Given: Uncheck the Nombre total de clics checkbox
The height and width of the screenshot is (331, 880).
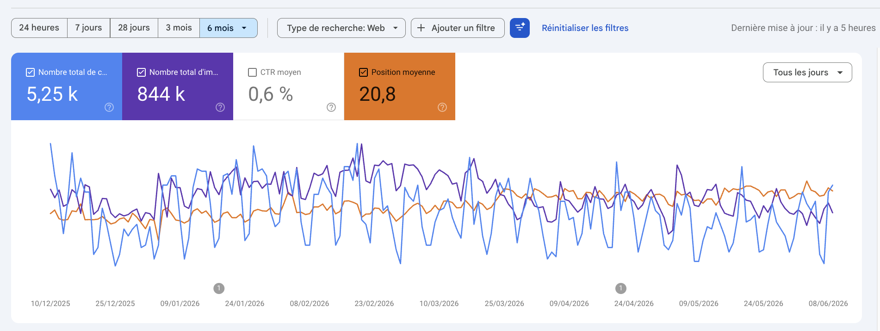Looking at the screenshot, I should [31, 72].
